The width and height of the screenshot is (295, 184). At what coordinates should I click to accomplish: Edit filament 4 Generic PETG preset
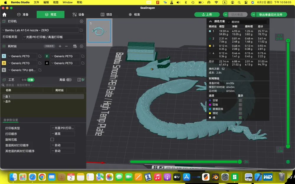tap(83, 63)
